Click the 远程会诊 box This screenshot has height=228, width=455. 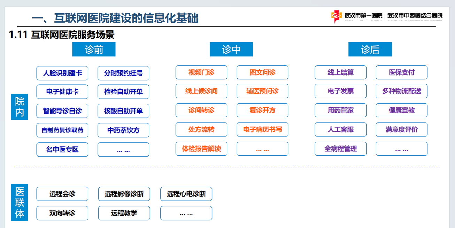tap(62, 194)
